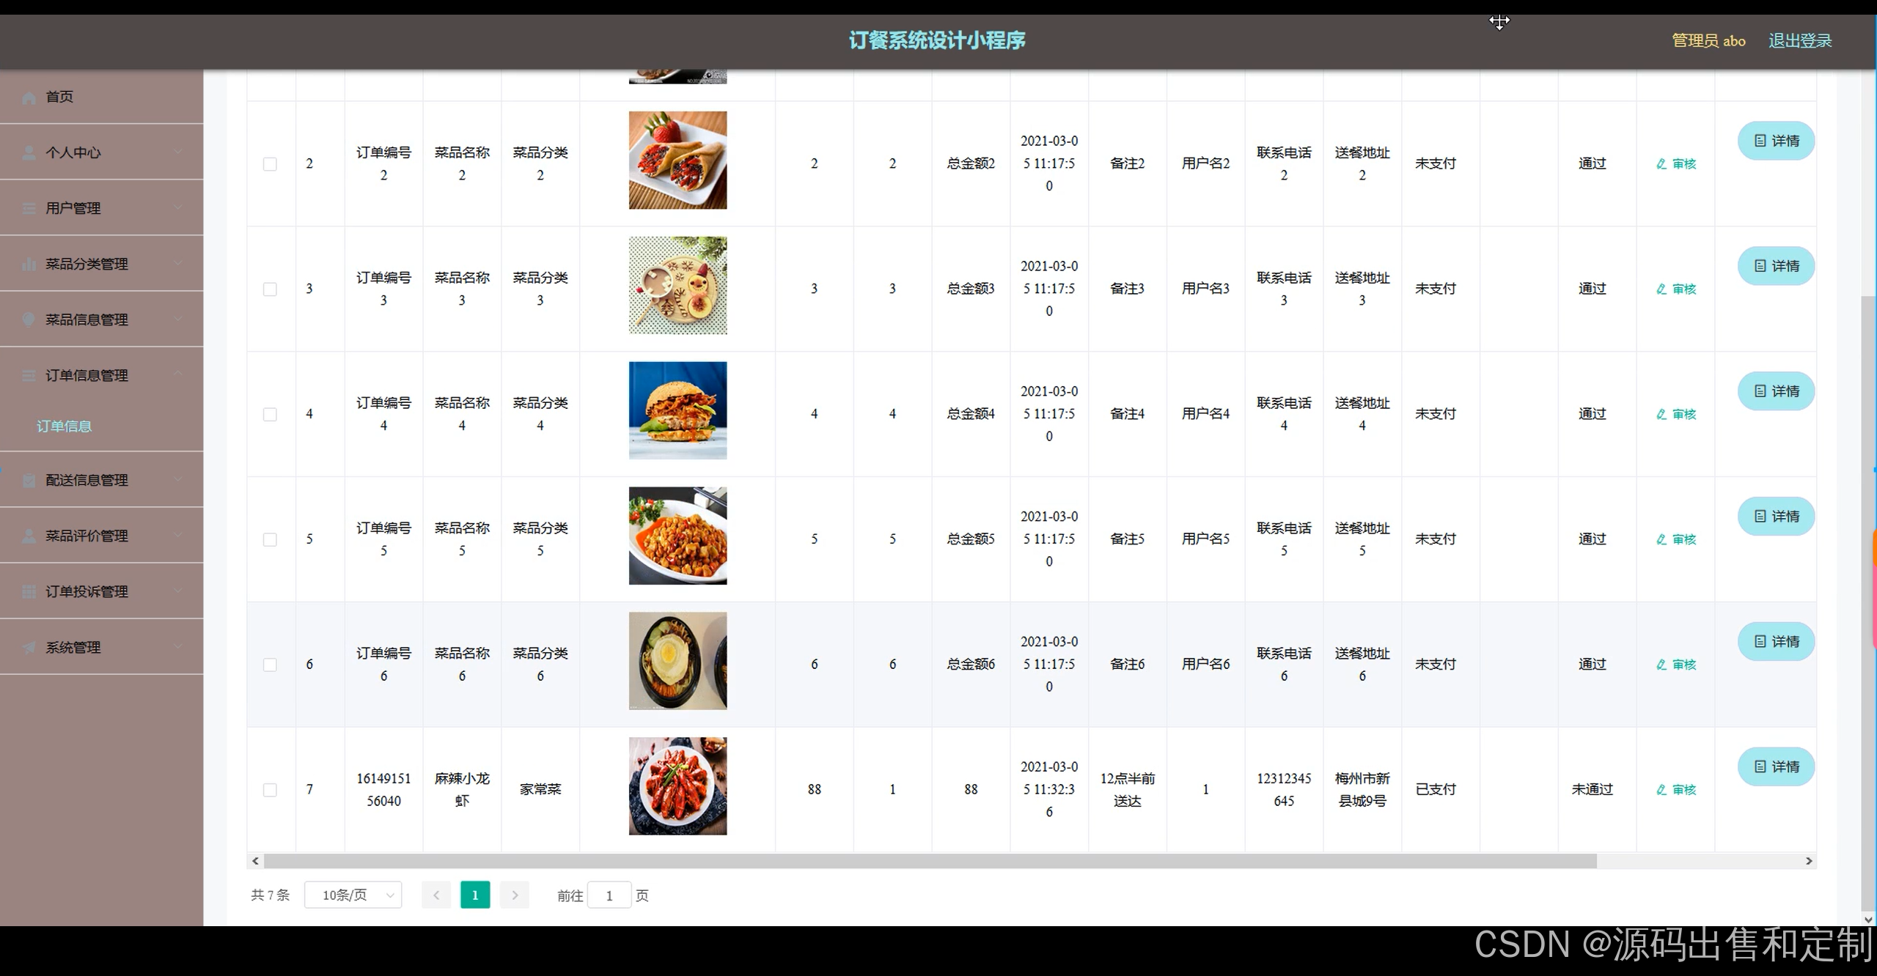Tick the checkbox for order row 7
The image size is (1877, 976).
[x=270, y=790]
